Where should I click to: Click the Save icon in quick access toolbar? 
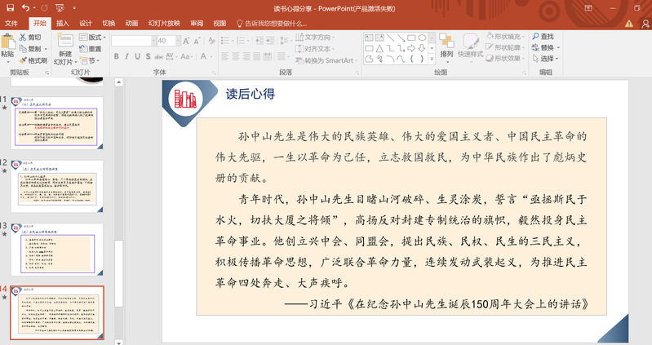[9, 8]
